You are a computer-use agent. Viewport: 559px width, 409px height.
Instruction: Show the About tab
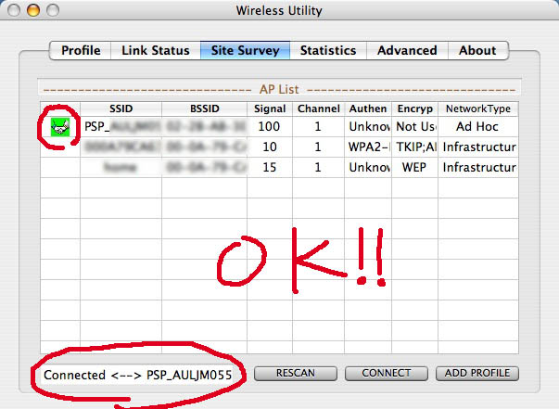pyautogui.click(x=477, y=50)
